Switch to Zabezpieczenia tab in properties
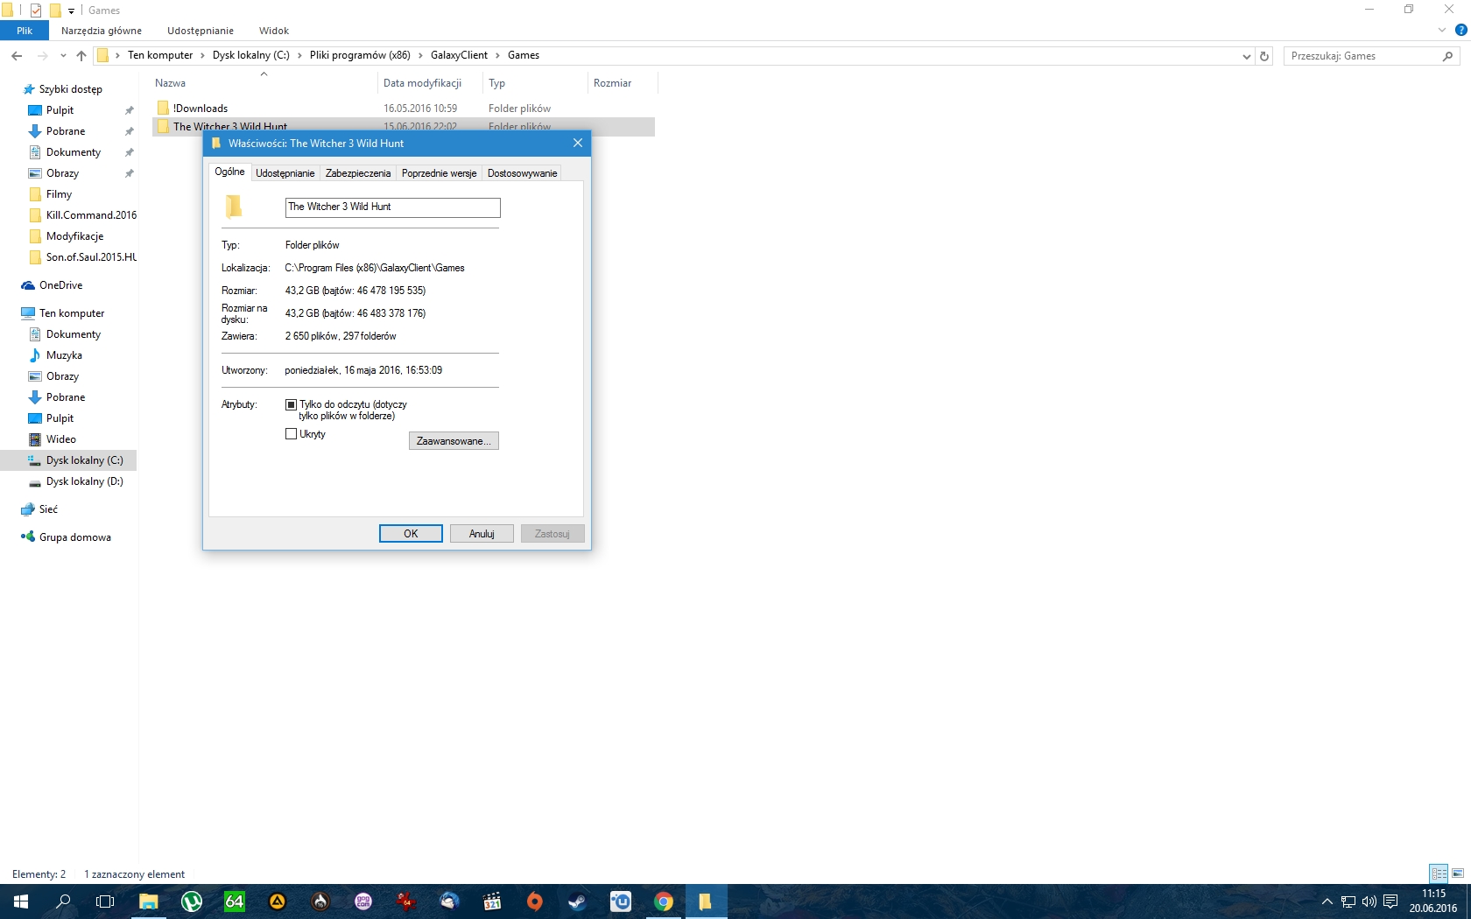1471x919 pixels. pyautogui.click(x=358, y=173)
